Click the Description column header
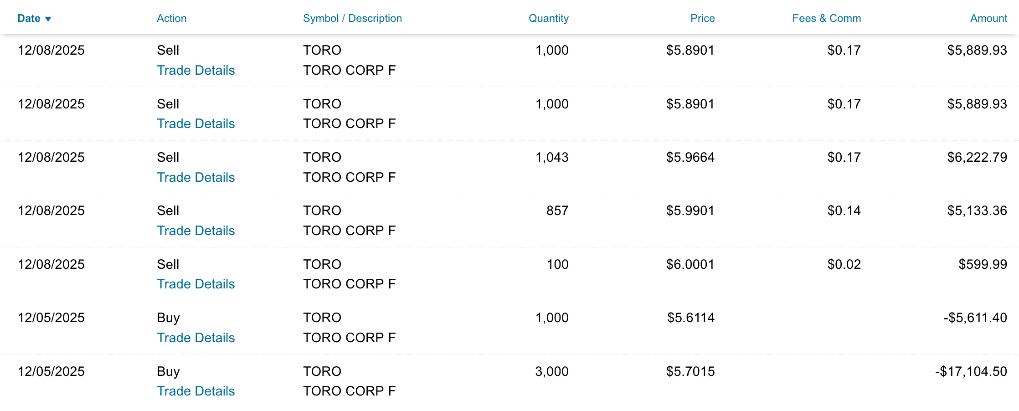The width and height of the screenshot is (1019, 411). [375, 19]
